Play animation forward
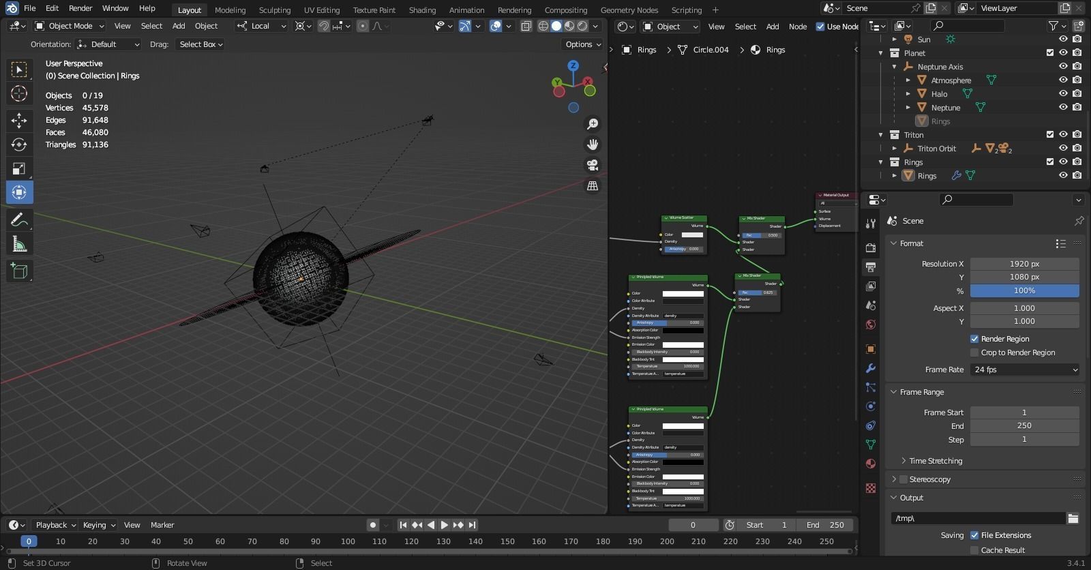1091x570 pixels. (x=444, y=525)
